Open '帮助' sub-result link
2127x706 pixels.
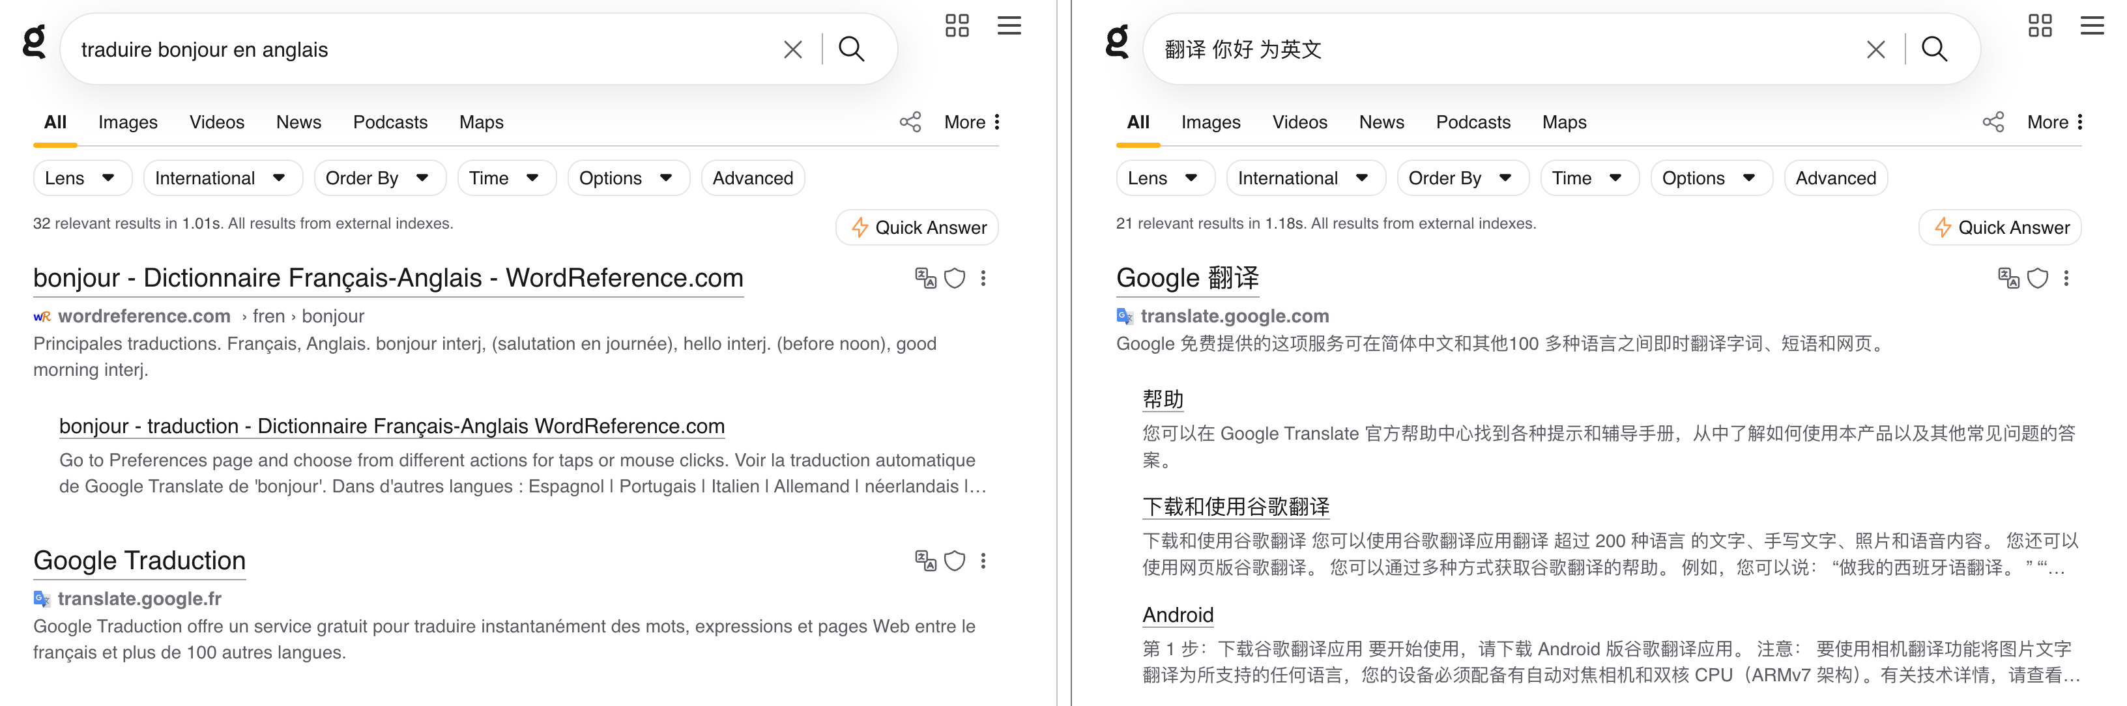tap(1163, 400)
